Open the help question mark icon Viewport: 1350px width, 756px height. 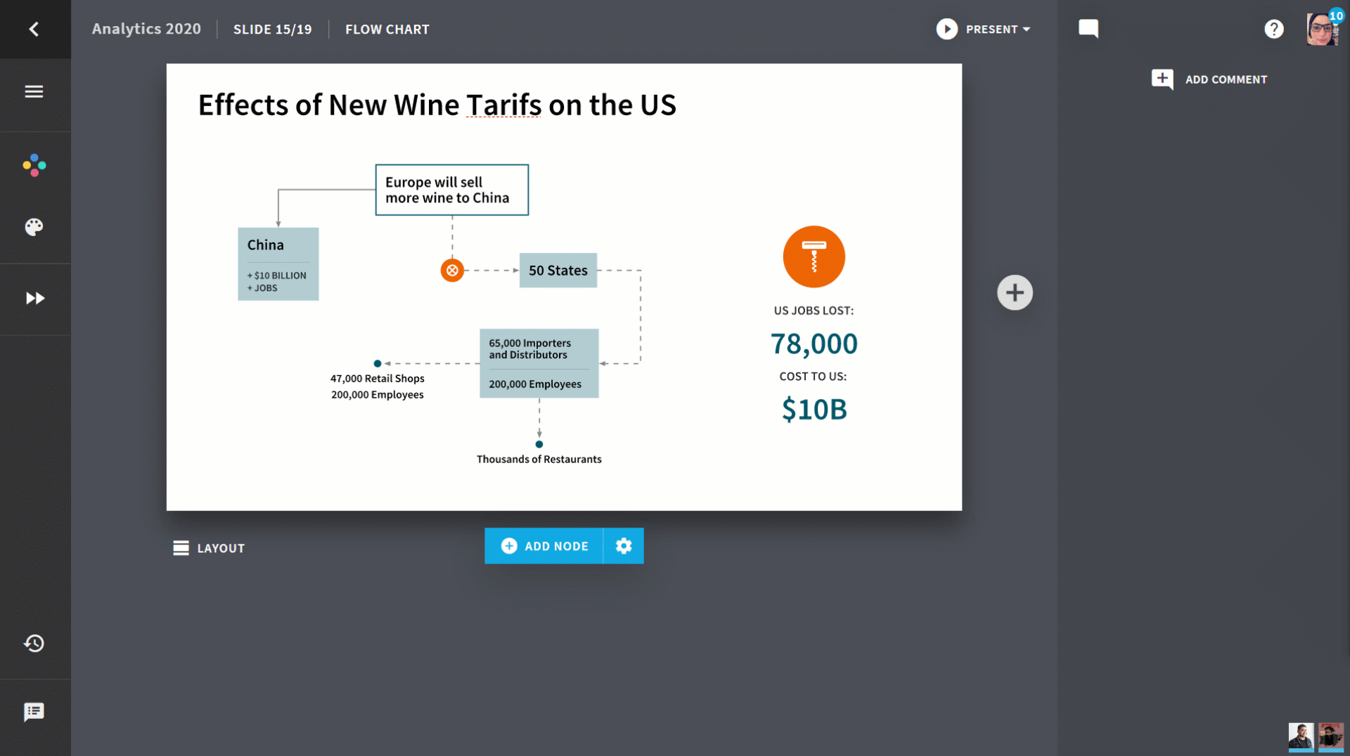coord(1274,29)
